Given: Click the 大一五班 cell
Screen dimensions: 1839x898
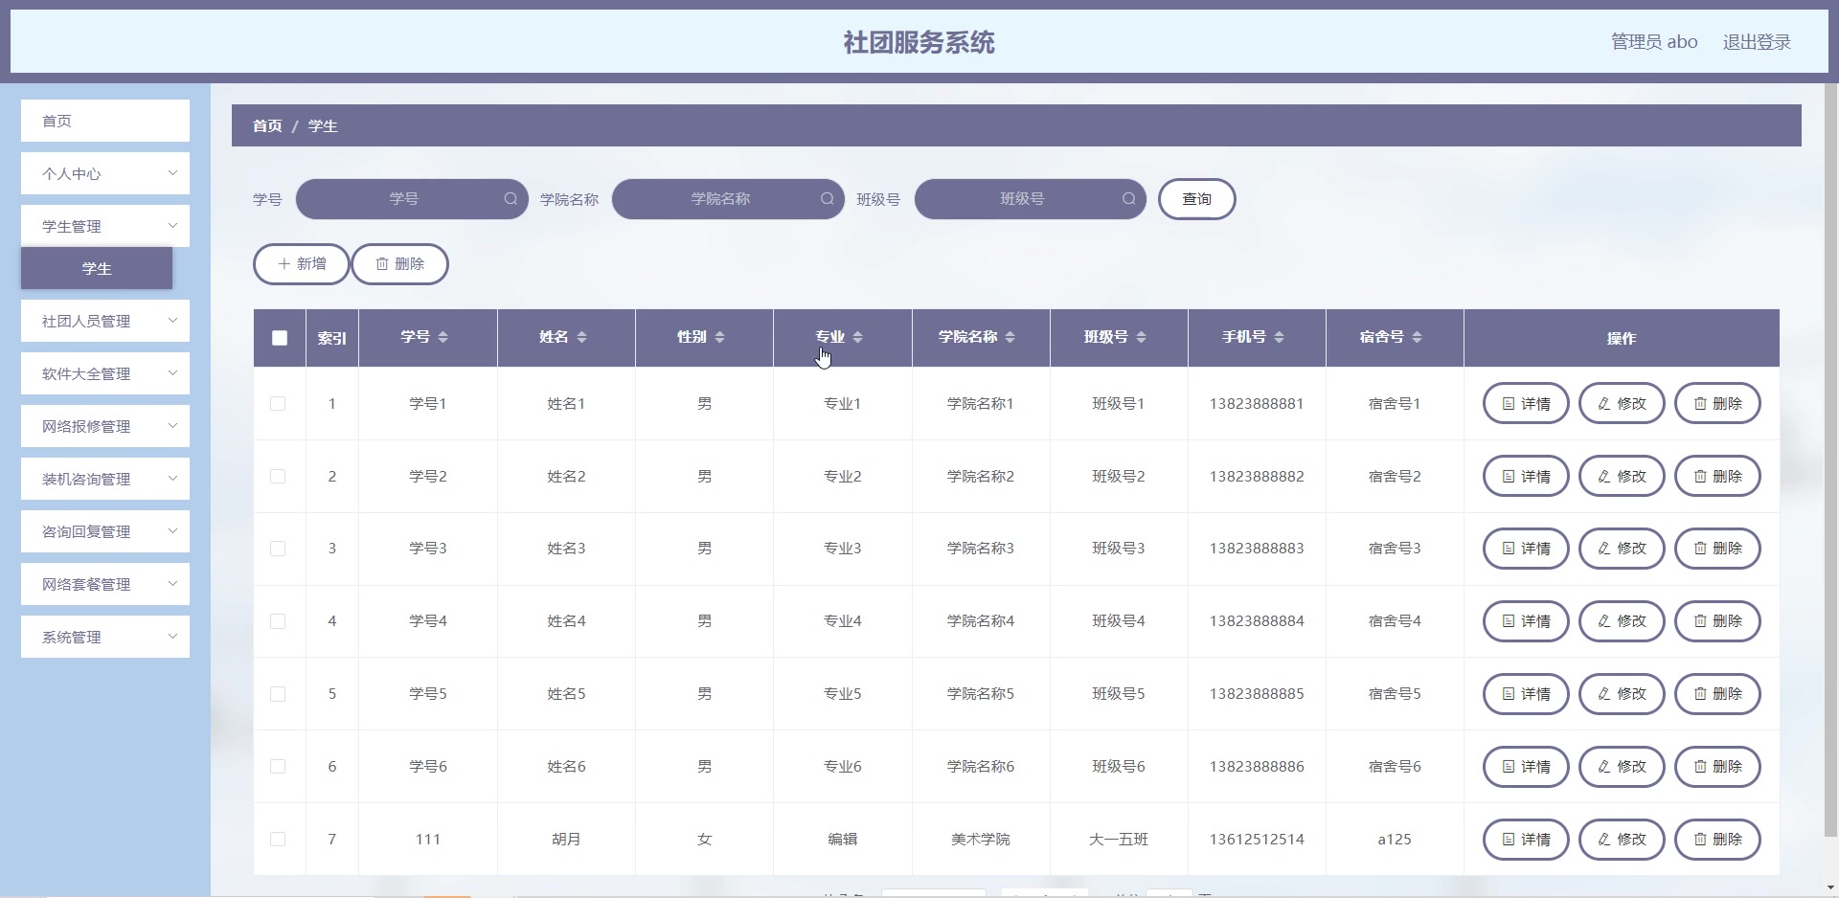Looking at the screenshot, I should [x=1119, y=840].
